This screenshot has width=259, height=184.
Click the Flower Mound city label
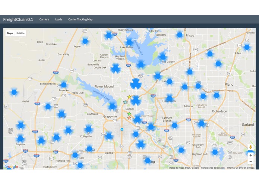tap(104, 86)
